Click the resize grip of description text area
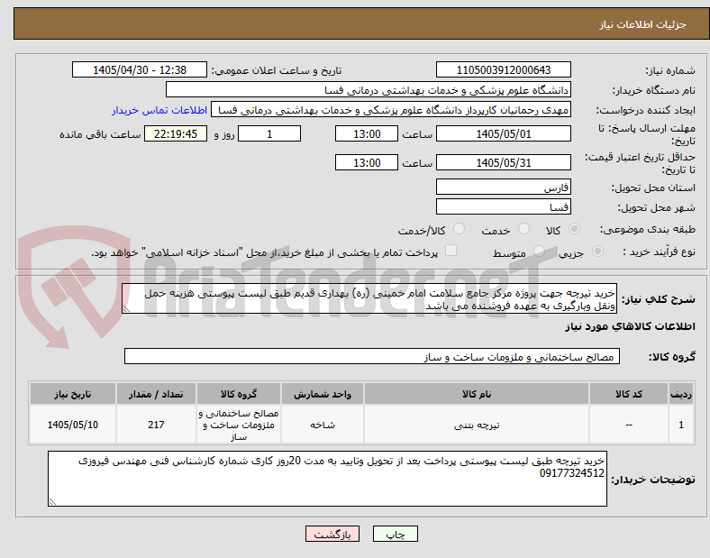 click(126, 309)
